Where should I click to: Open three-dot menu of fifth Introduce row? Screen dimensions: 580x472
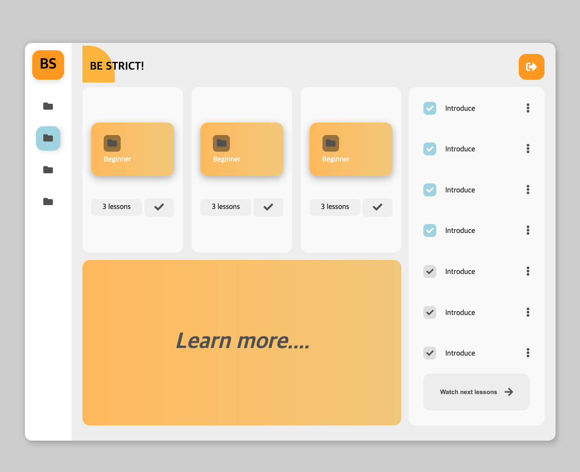click(x=528, y=271)
